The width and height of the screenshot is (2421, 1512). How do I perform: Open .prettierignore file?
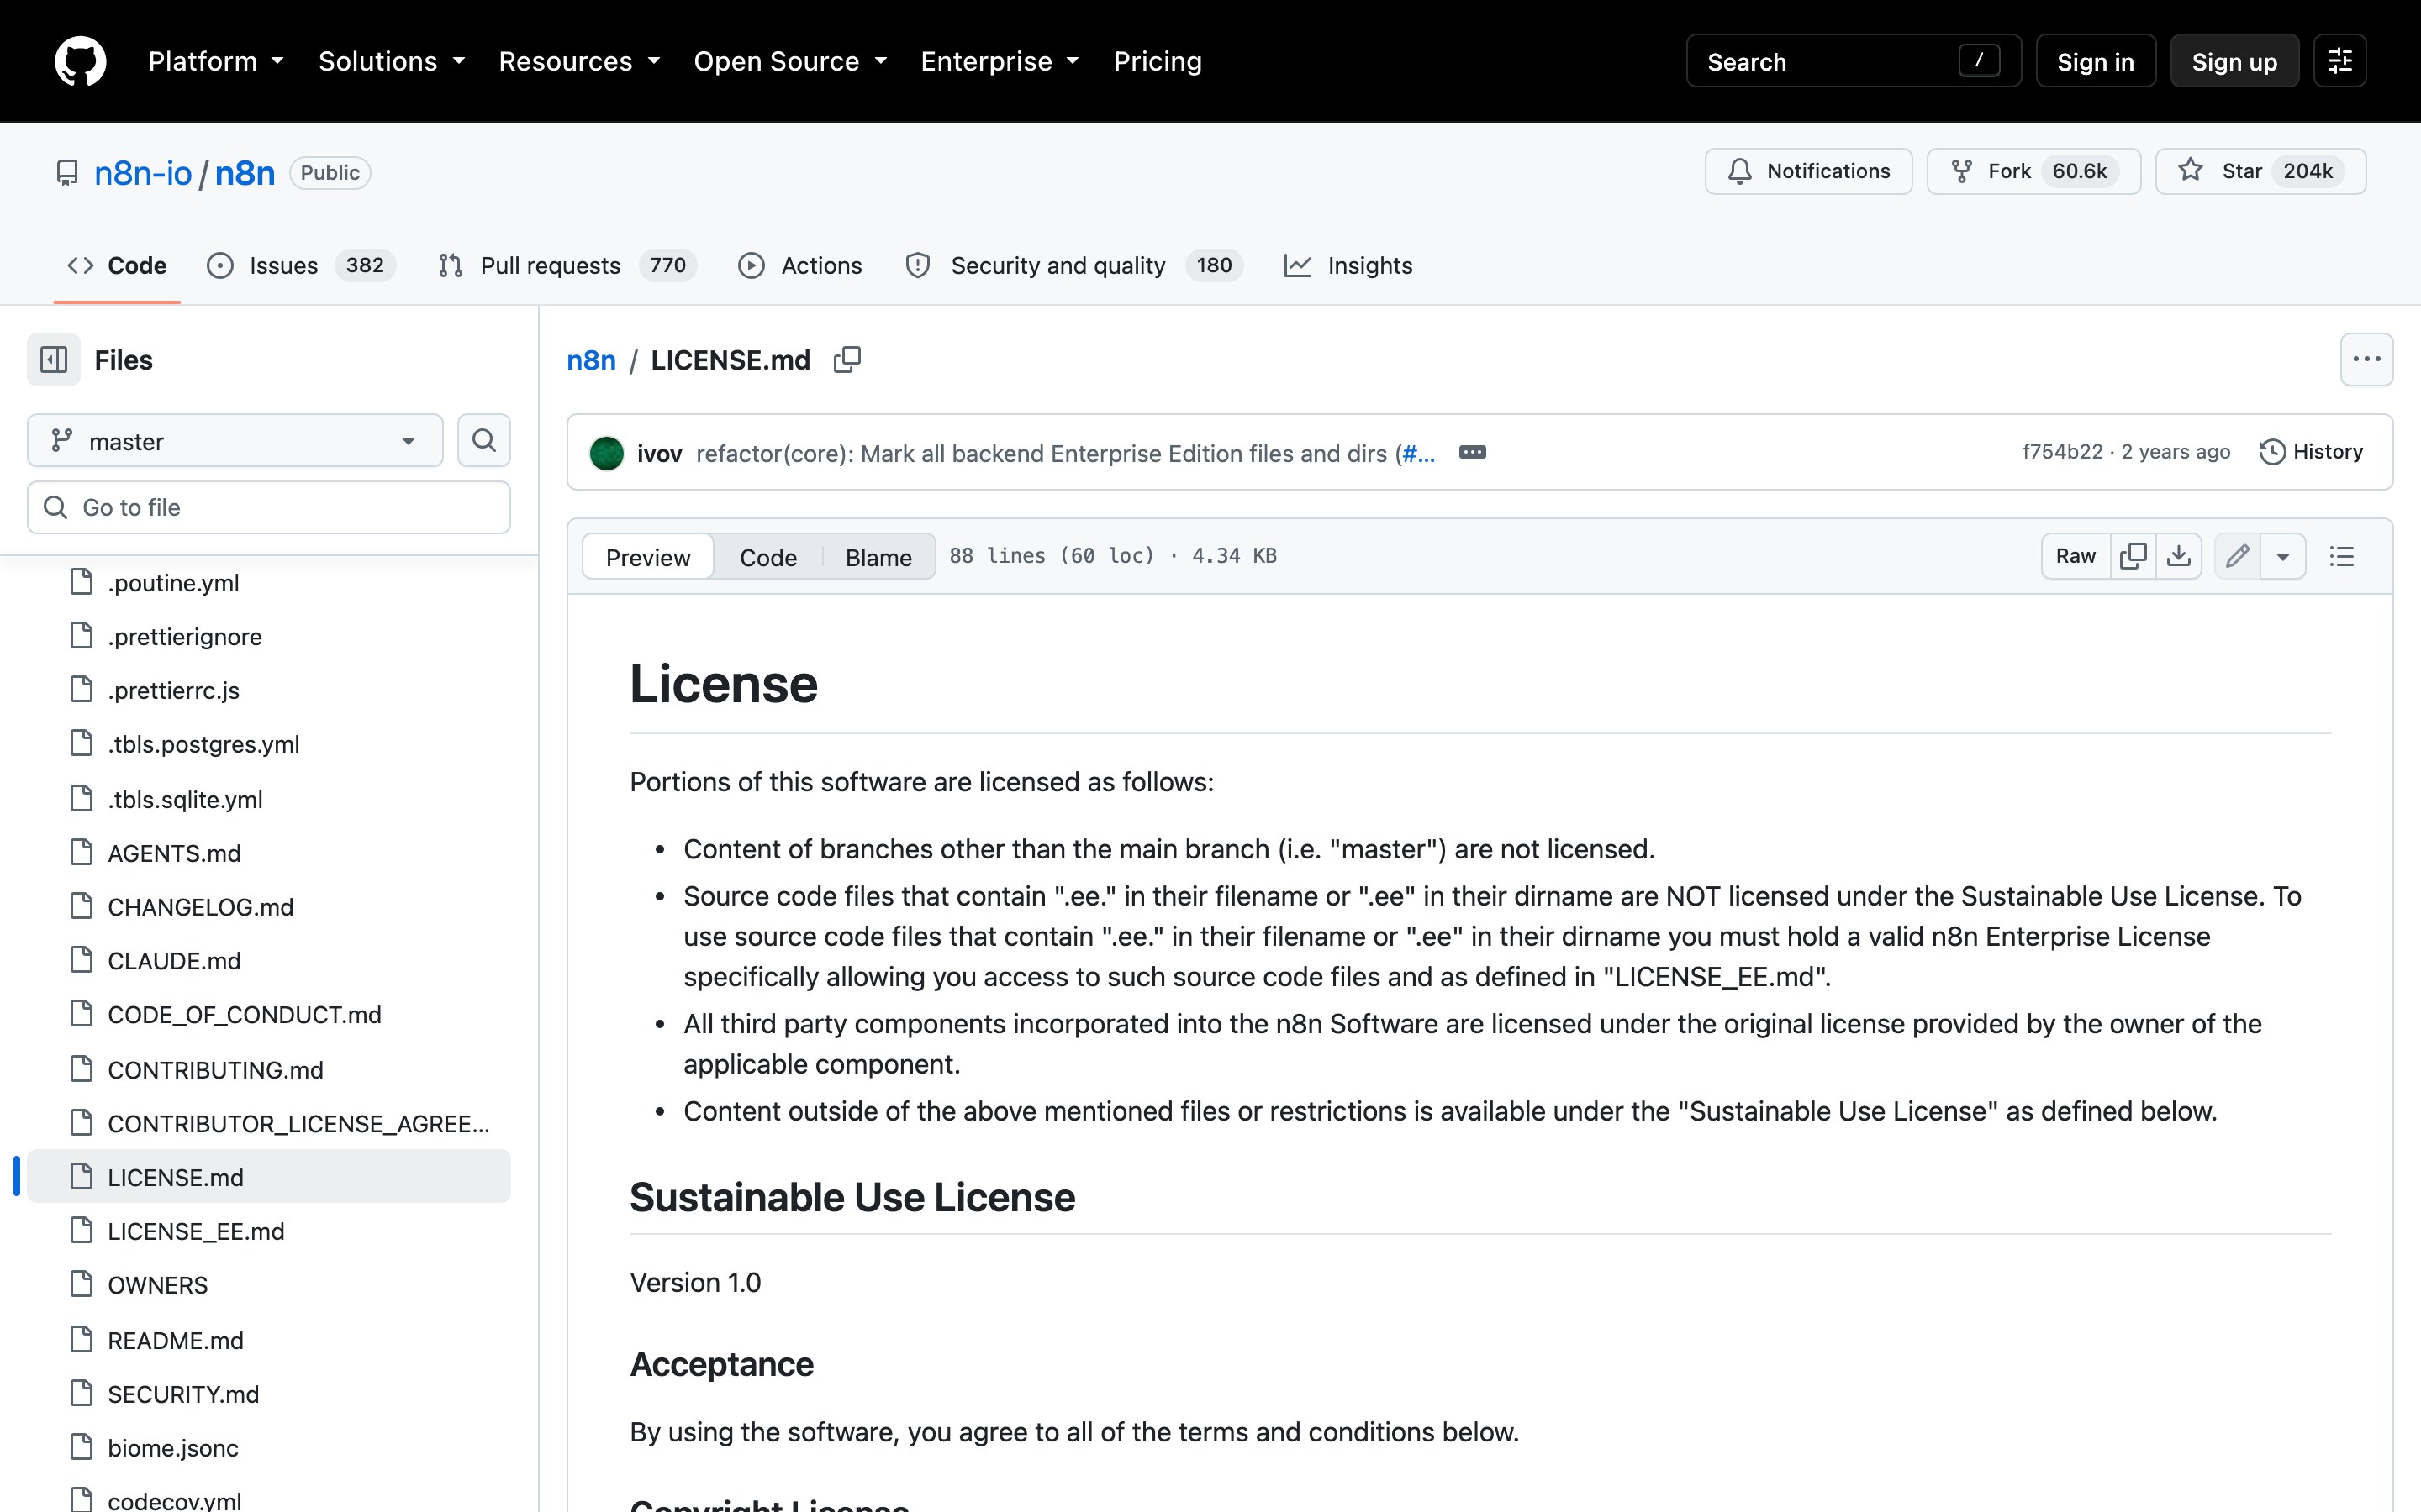tap(269, 636)
